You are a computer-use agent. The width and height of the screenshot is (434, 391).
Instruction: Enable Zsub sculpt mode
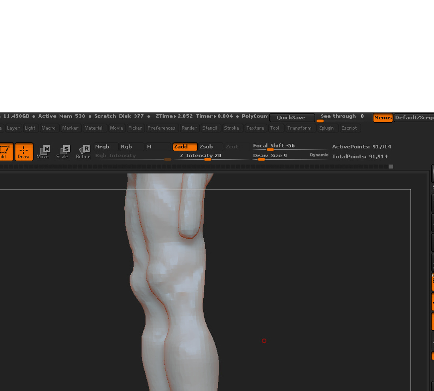tap(211, 147)
